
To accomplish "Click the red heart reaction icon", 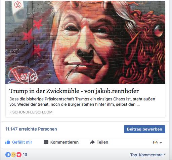I will (19, 155).
